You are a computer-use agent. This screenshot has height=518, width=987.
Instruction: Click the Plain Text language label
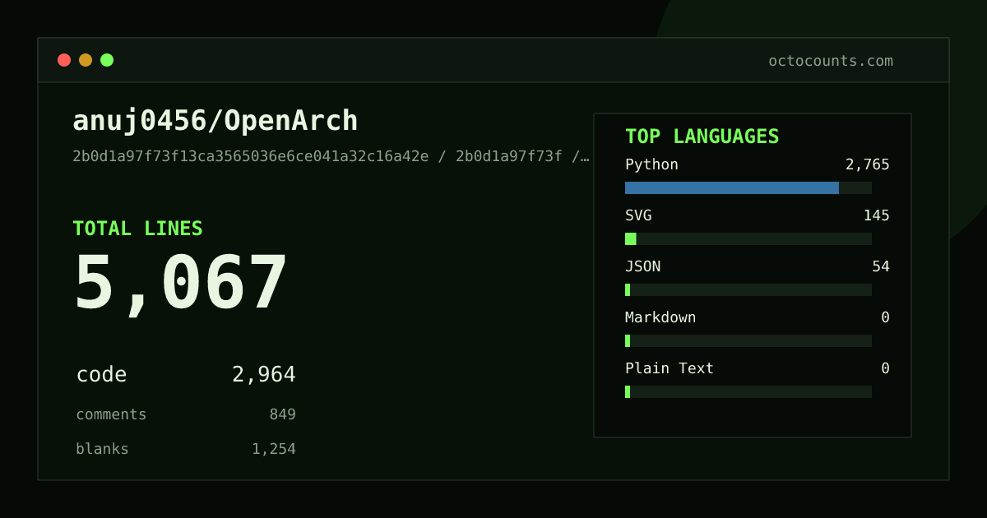click(x=670, y=368)
